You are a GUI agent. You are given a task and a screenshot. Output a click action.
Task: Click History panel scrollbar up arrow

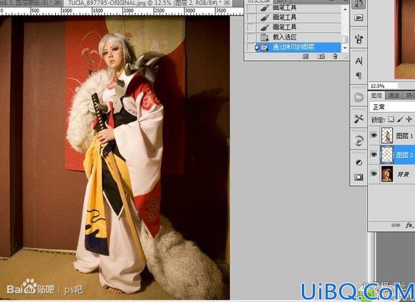[345, 9]
